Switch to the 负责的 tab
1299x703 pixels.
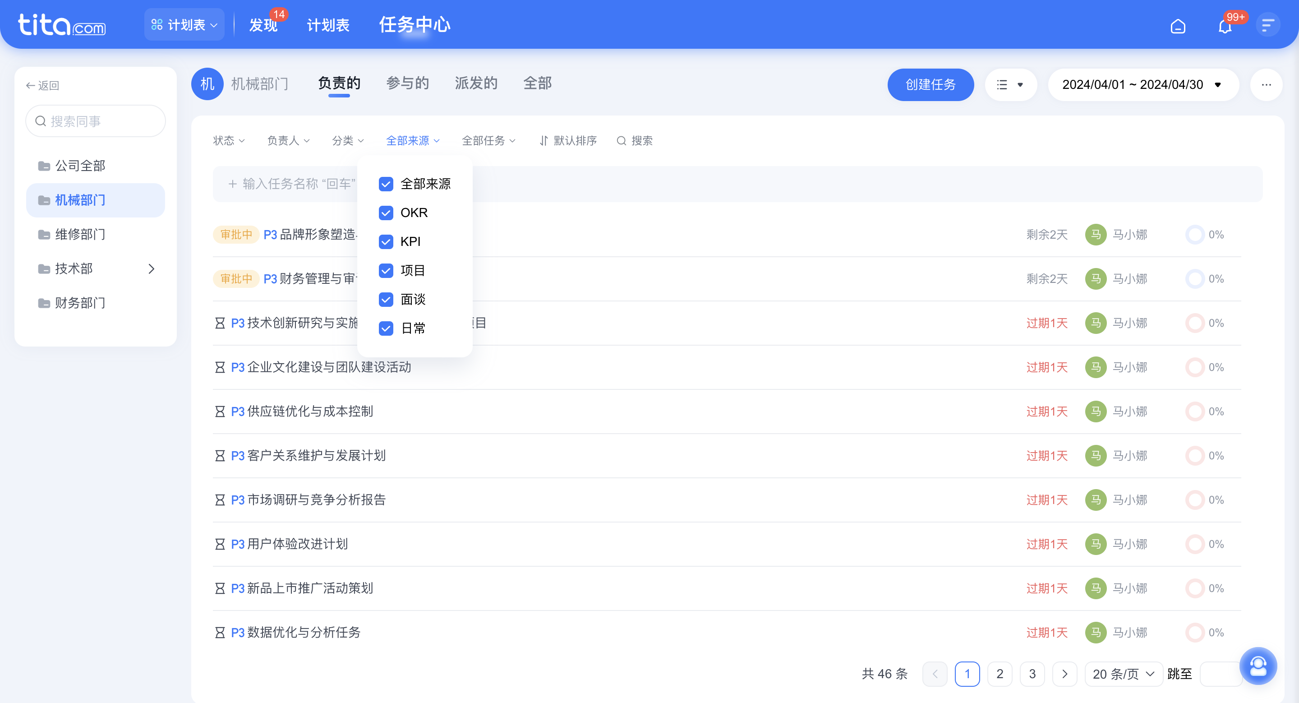pyautogui.click(x=339, y=83)
